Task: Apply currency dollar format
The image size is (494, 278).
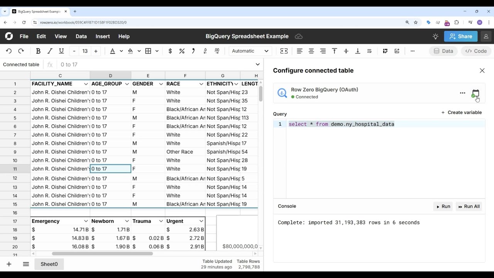Action: pyautogui.click(x=170, y=51)
